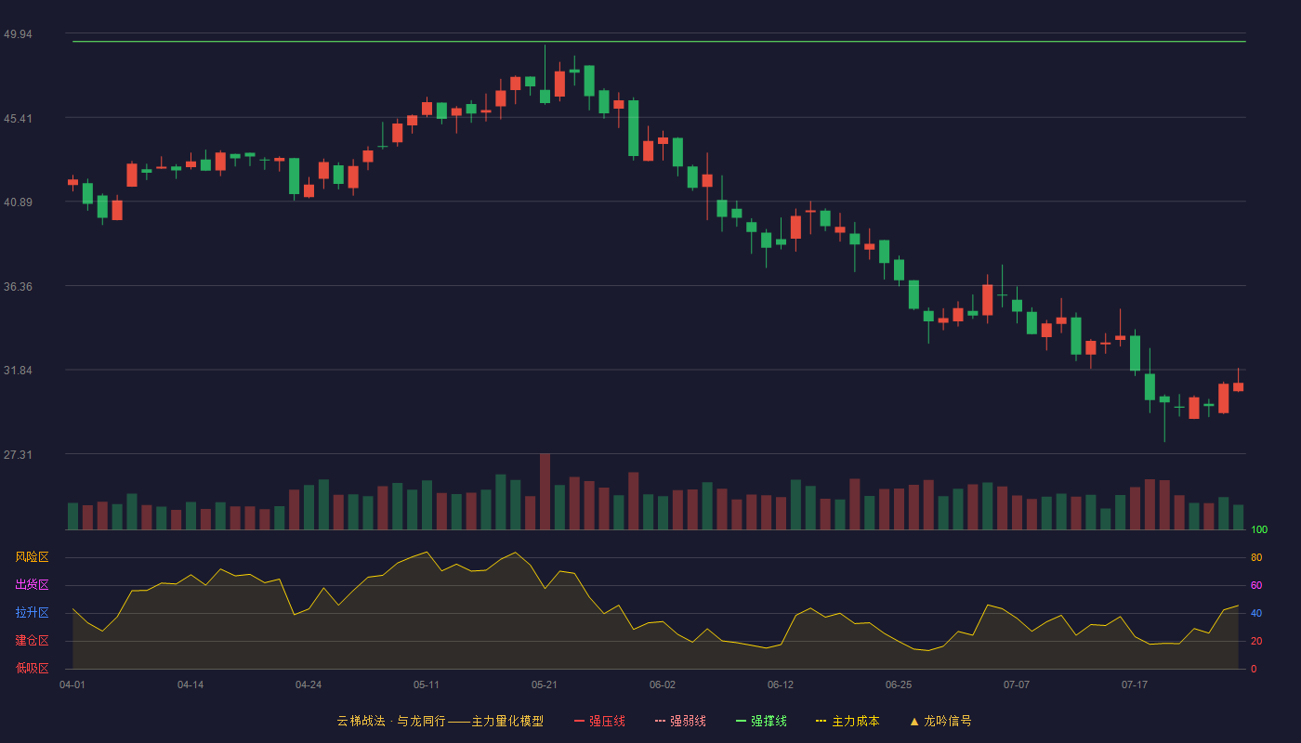Screen dimensions: 1301x743
Task: Select the 05-11 date label
Action: pos(427,684)
